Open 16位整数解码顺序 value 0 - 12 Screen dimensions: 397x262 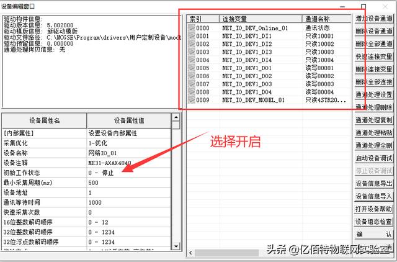pyautogui.click(x=129, y=222)
